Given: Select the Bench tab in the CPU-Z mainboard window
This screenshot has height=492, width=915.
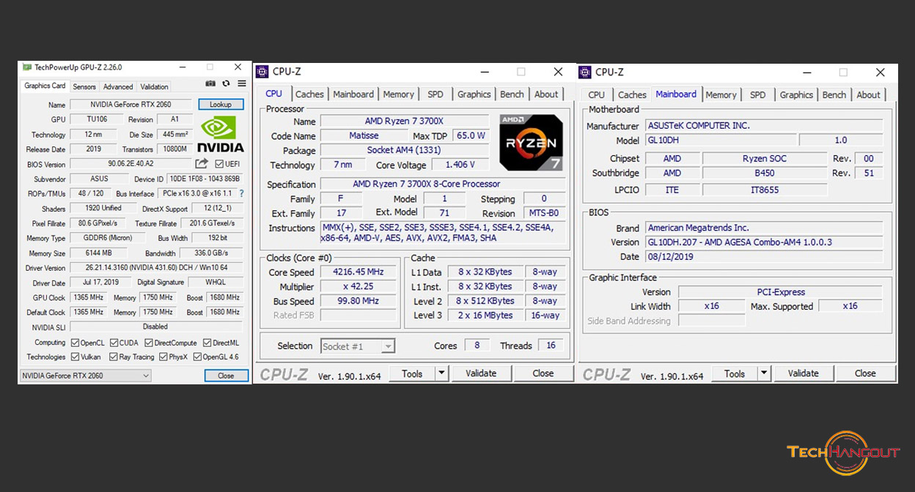Looking at the screenshot, I should 834,95.
